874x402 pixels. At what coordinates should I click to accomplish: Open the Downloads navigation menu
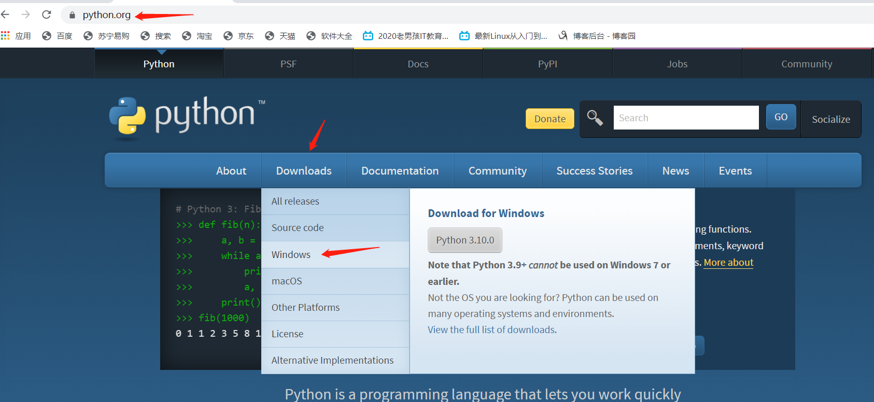(x=304, y=170)
